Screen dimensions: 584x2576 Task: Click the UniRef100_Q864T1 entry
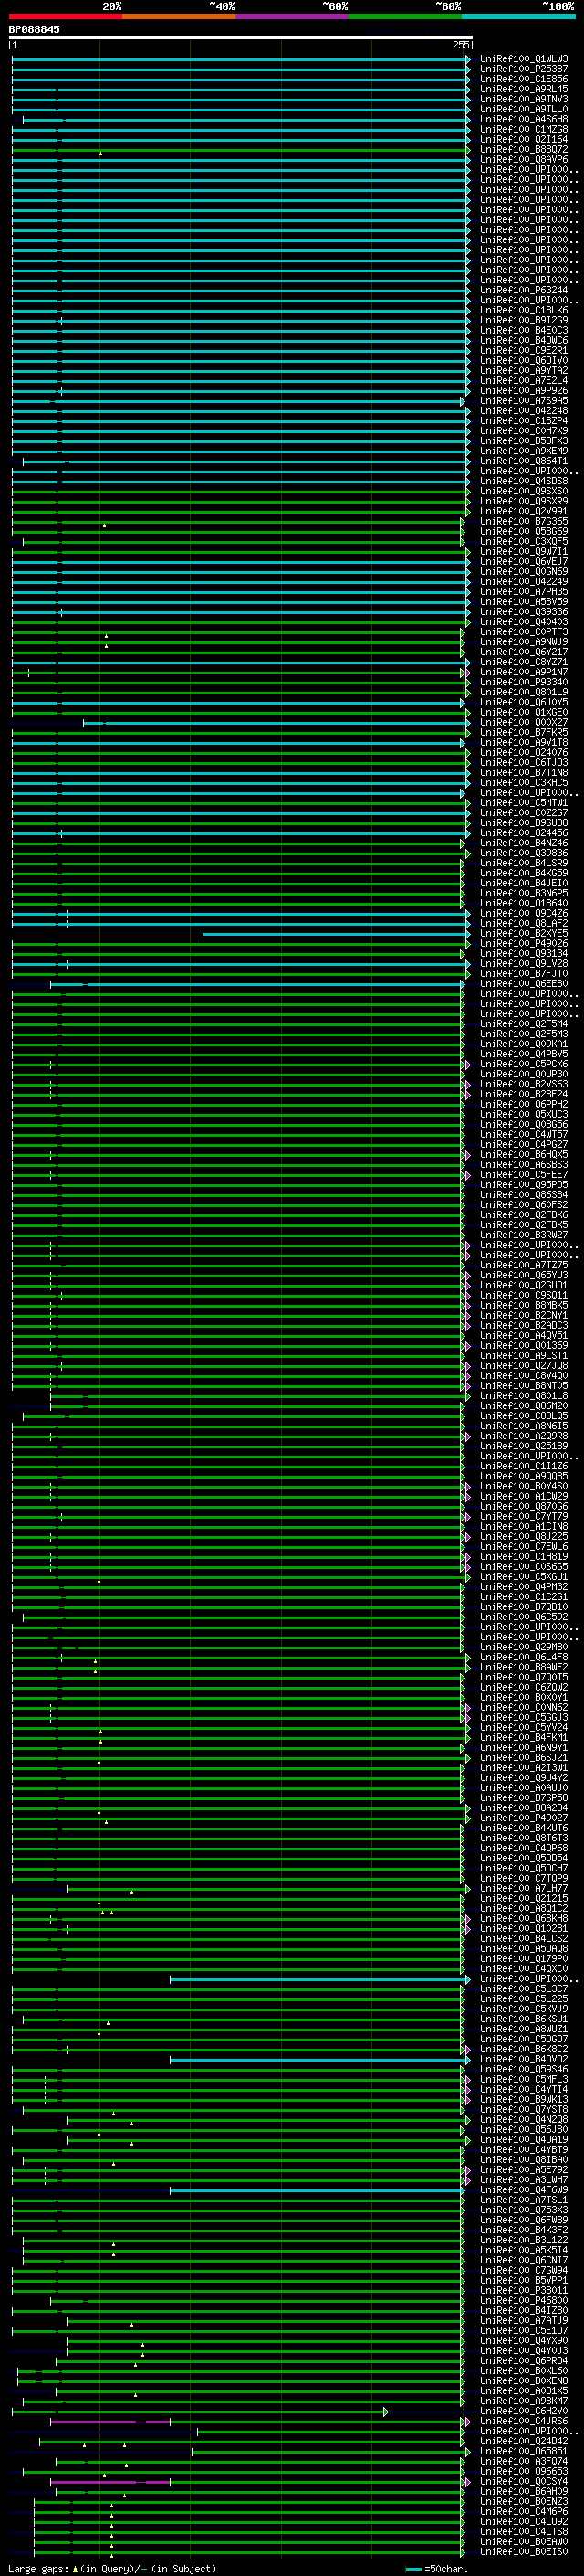point(523,461)
